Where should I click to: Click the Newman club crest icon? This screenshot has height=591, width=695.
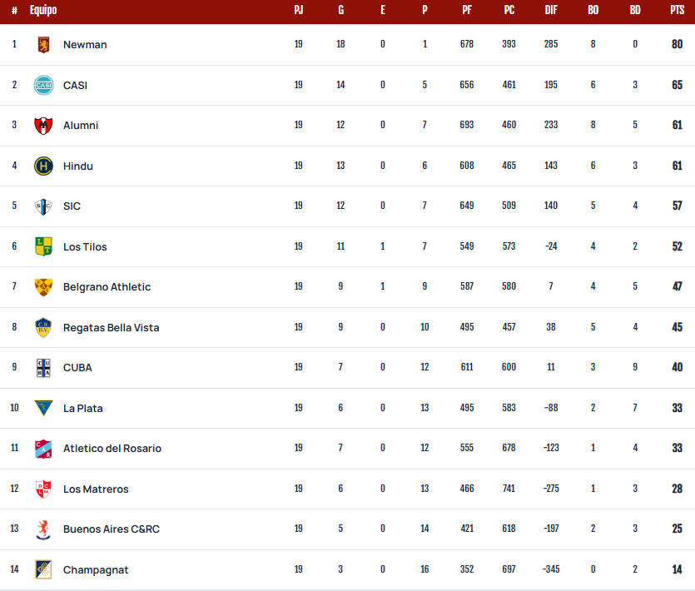[43, 45]
